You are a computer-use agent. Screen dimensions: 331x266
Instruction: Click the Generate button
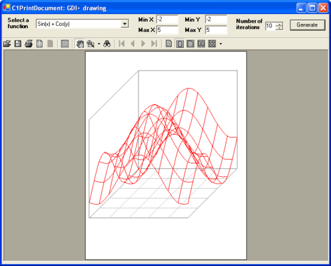[308, 25]
